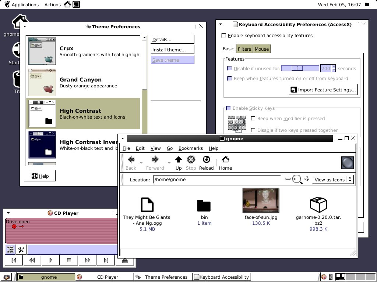The width and height of the screenshot is (377, 282).
Task: Rewind in CD Player
Action: [x=32, y=260]
